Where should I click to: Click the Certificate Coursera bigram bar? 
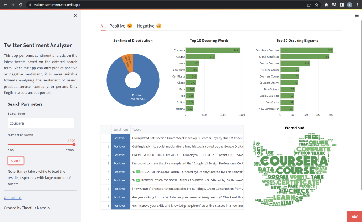pyautogui.click(x=307, y=50)
